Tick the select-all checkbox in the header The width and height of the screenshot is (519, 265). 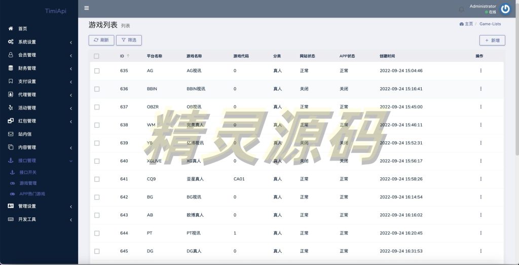(x=96, y=56)
